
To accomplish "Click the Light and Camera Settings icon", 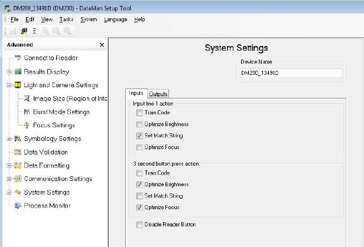I will click(x=18, y=85).
